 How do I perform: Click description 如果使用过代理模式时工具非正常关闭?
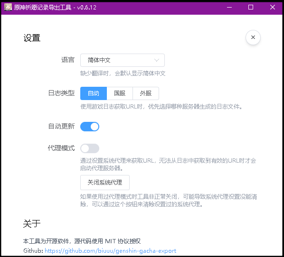click(169, 201)
